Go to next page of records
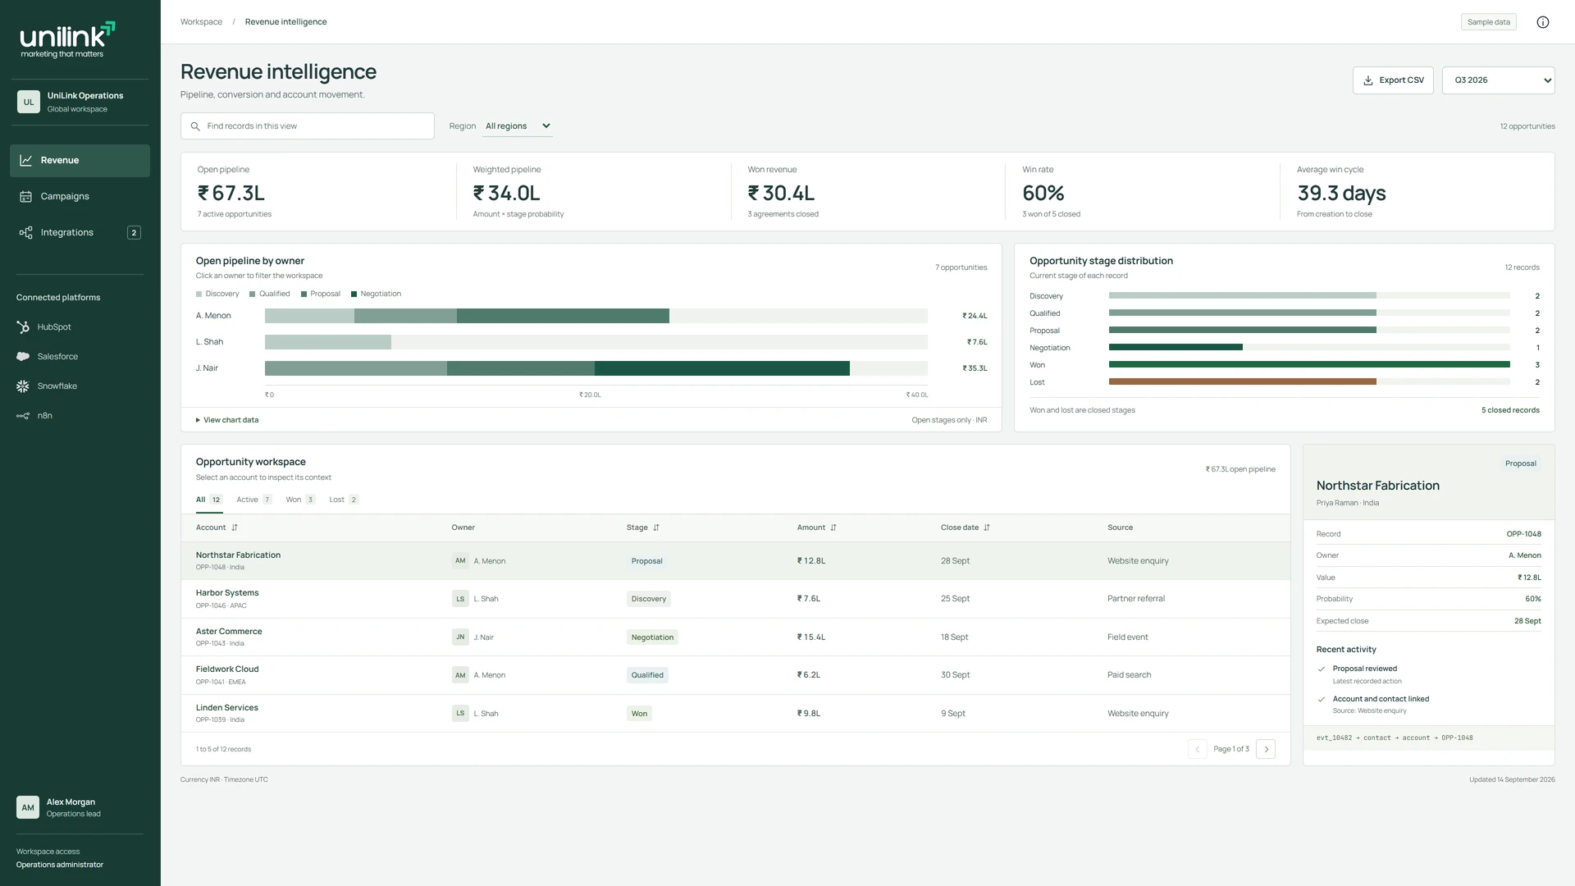This screenshot has width=1575, height=886. pos(1266,749)
